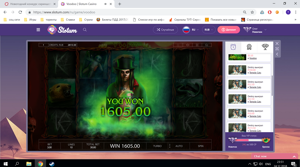Image resolution: width=300 pixels, height=167 pixels.
Task: Collapse the side panel chevron
Action: pos(277,54)
